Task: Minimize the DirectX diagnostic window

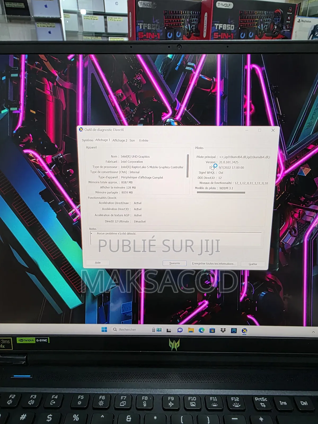Action: tap(247, 130)
